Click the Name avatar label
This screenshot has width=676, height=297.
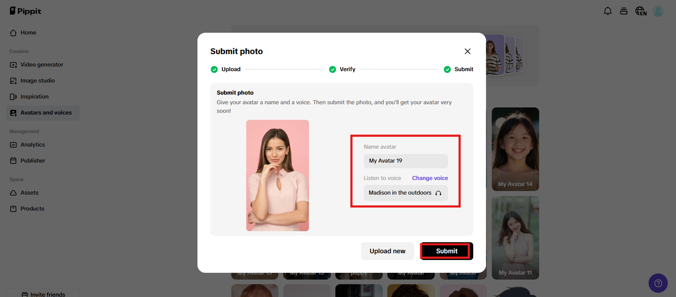click(380, 147)
